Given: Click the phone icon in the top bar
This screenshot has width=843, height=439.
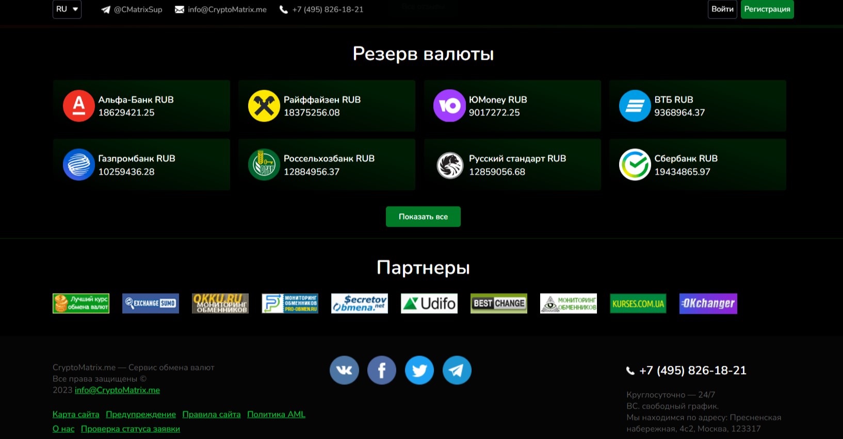Looking at the screenshot, I should (283, 10).
